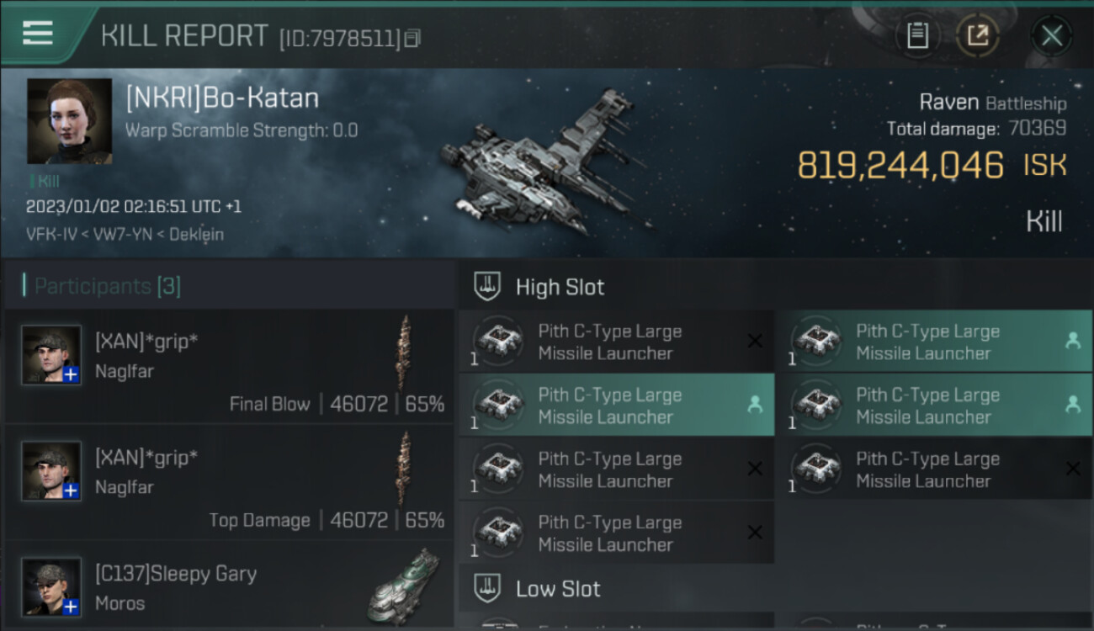Close the kill report window

[x=1051, y=35]
